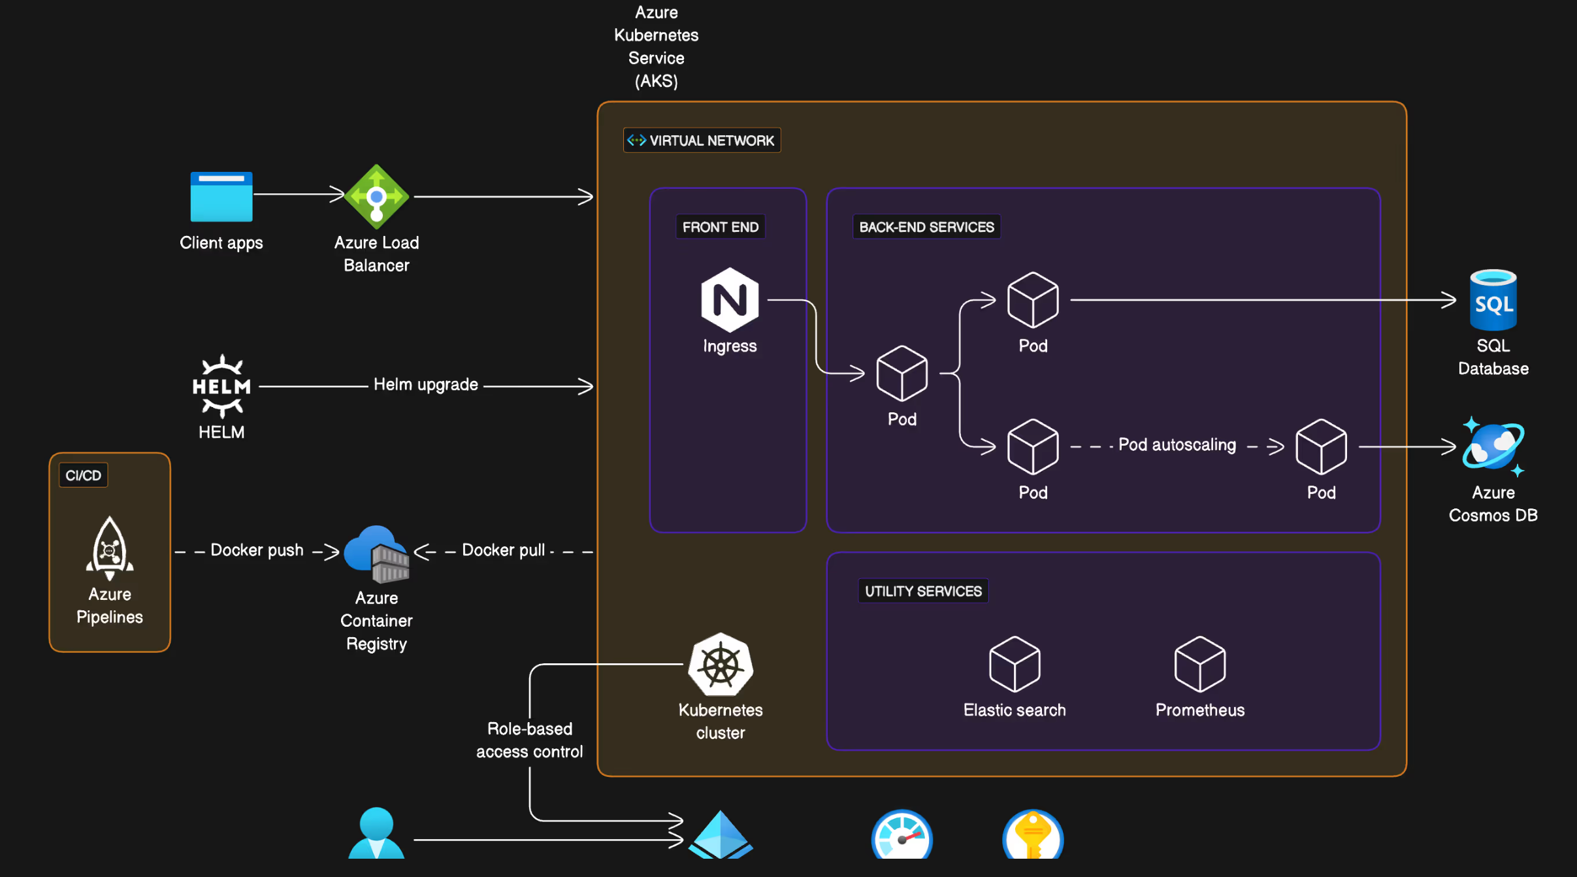Click the pod fed by Ingress
The height and width of the screenshot is (877, 1577).
902,373
